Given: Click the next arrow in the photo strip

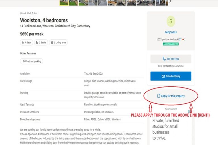Looking at the screenshot, I should point(170,2).
